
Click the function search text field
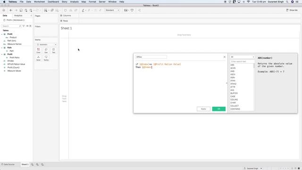[x=242, y=61]
